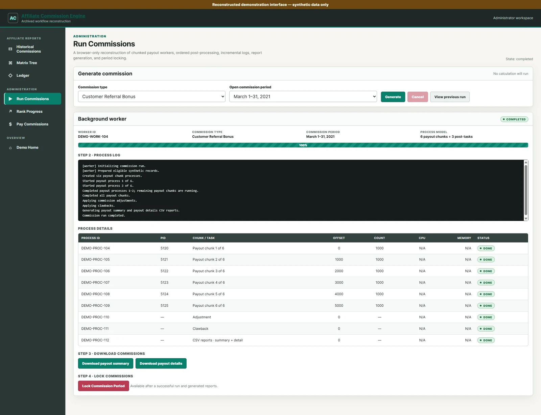Click offset value 4000
The width and height of the screenshot is (541, 415).
point(339,294)
